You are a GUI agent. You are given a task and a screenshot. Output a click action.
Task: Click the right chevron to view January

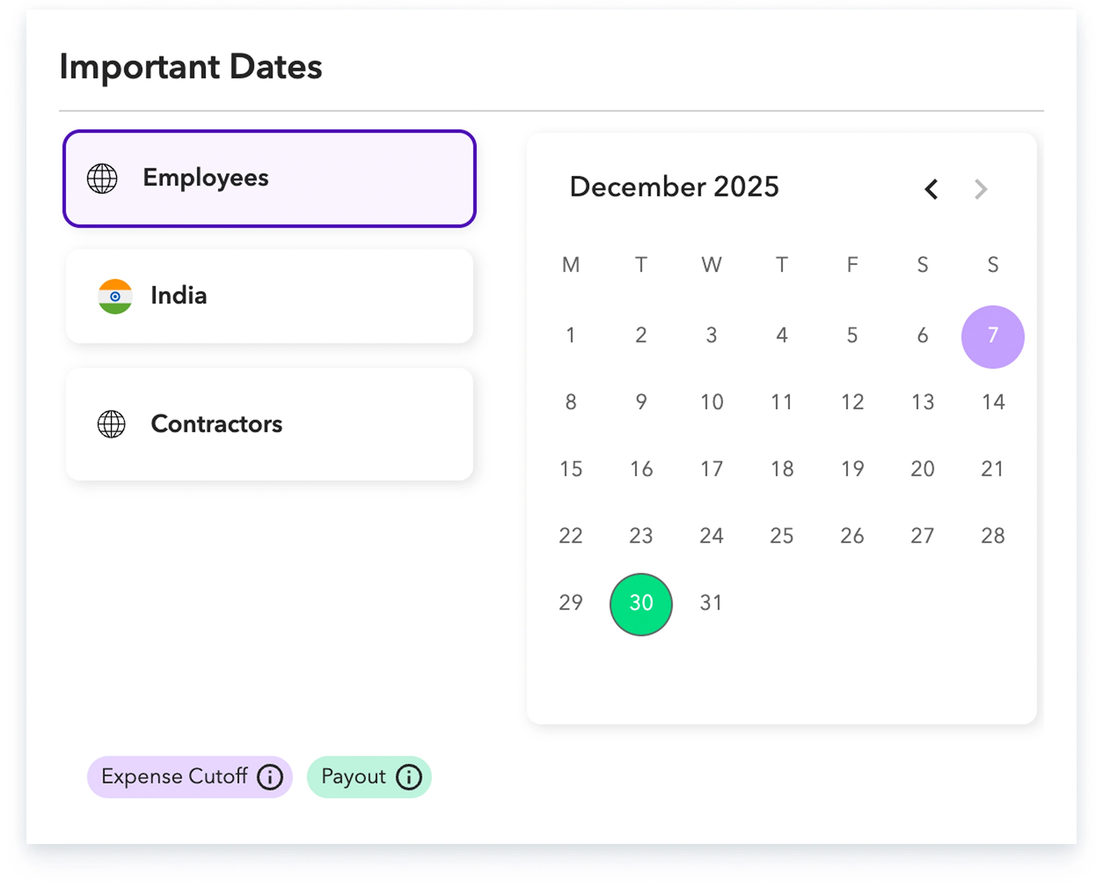[x=981, y=189]
